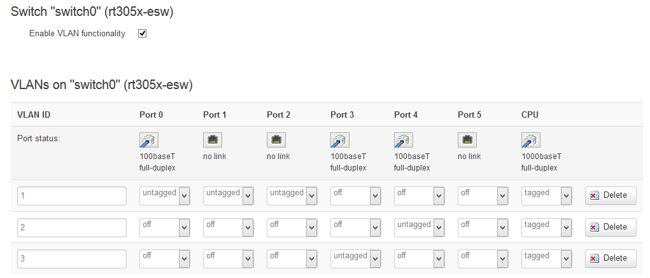The width and height of the screenshot is (650, 278).
Task: Click the Port 2 no link icon
Action: coord(276,140)
